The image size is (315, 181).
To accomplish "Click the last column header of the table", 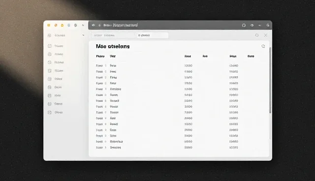I will tap(251, 56).
